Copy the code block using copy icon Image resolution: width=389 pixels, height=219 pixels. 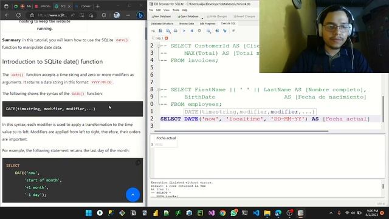[138, 162]
